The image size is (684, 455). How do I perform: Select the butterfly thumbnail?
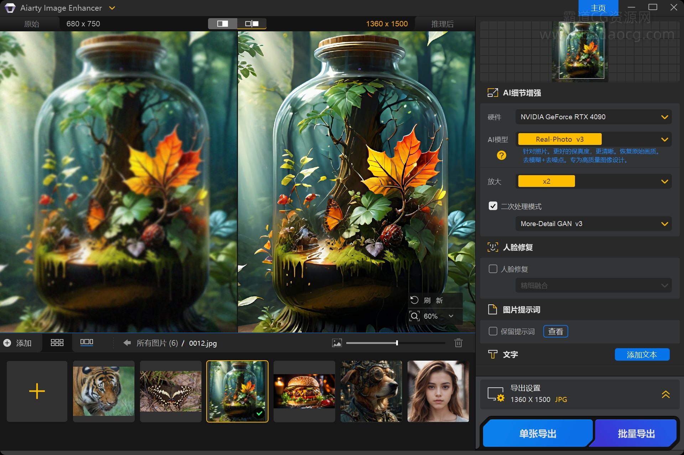[171, 391]
